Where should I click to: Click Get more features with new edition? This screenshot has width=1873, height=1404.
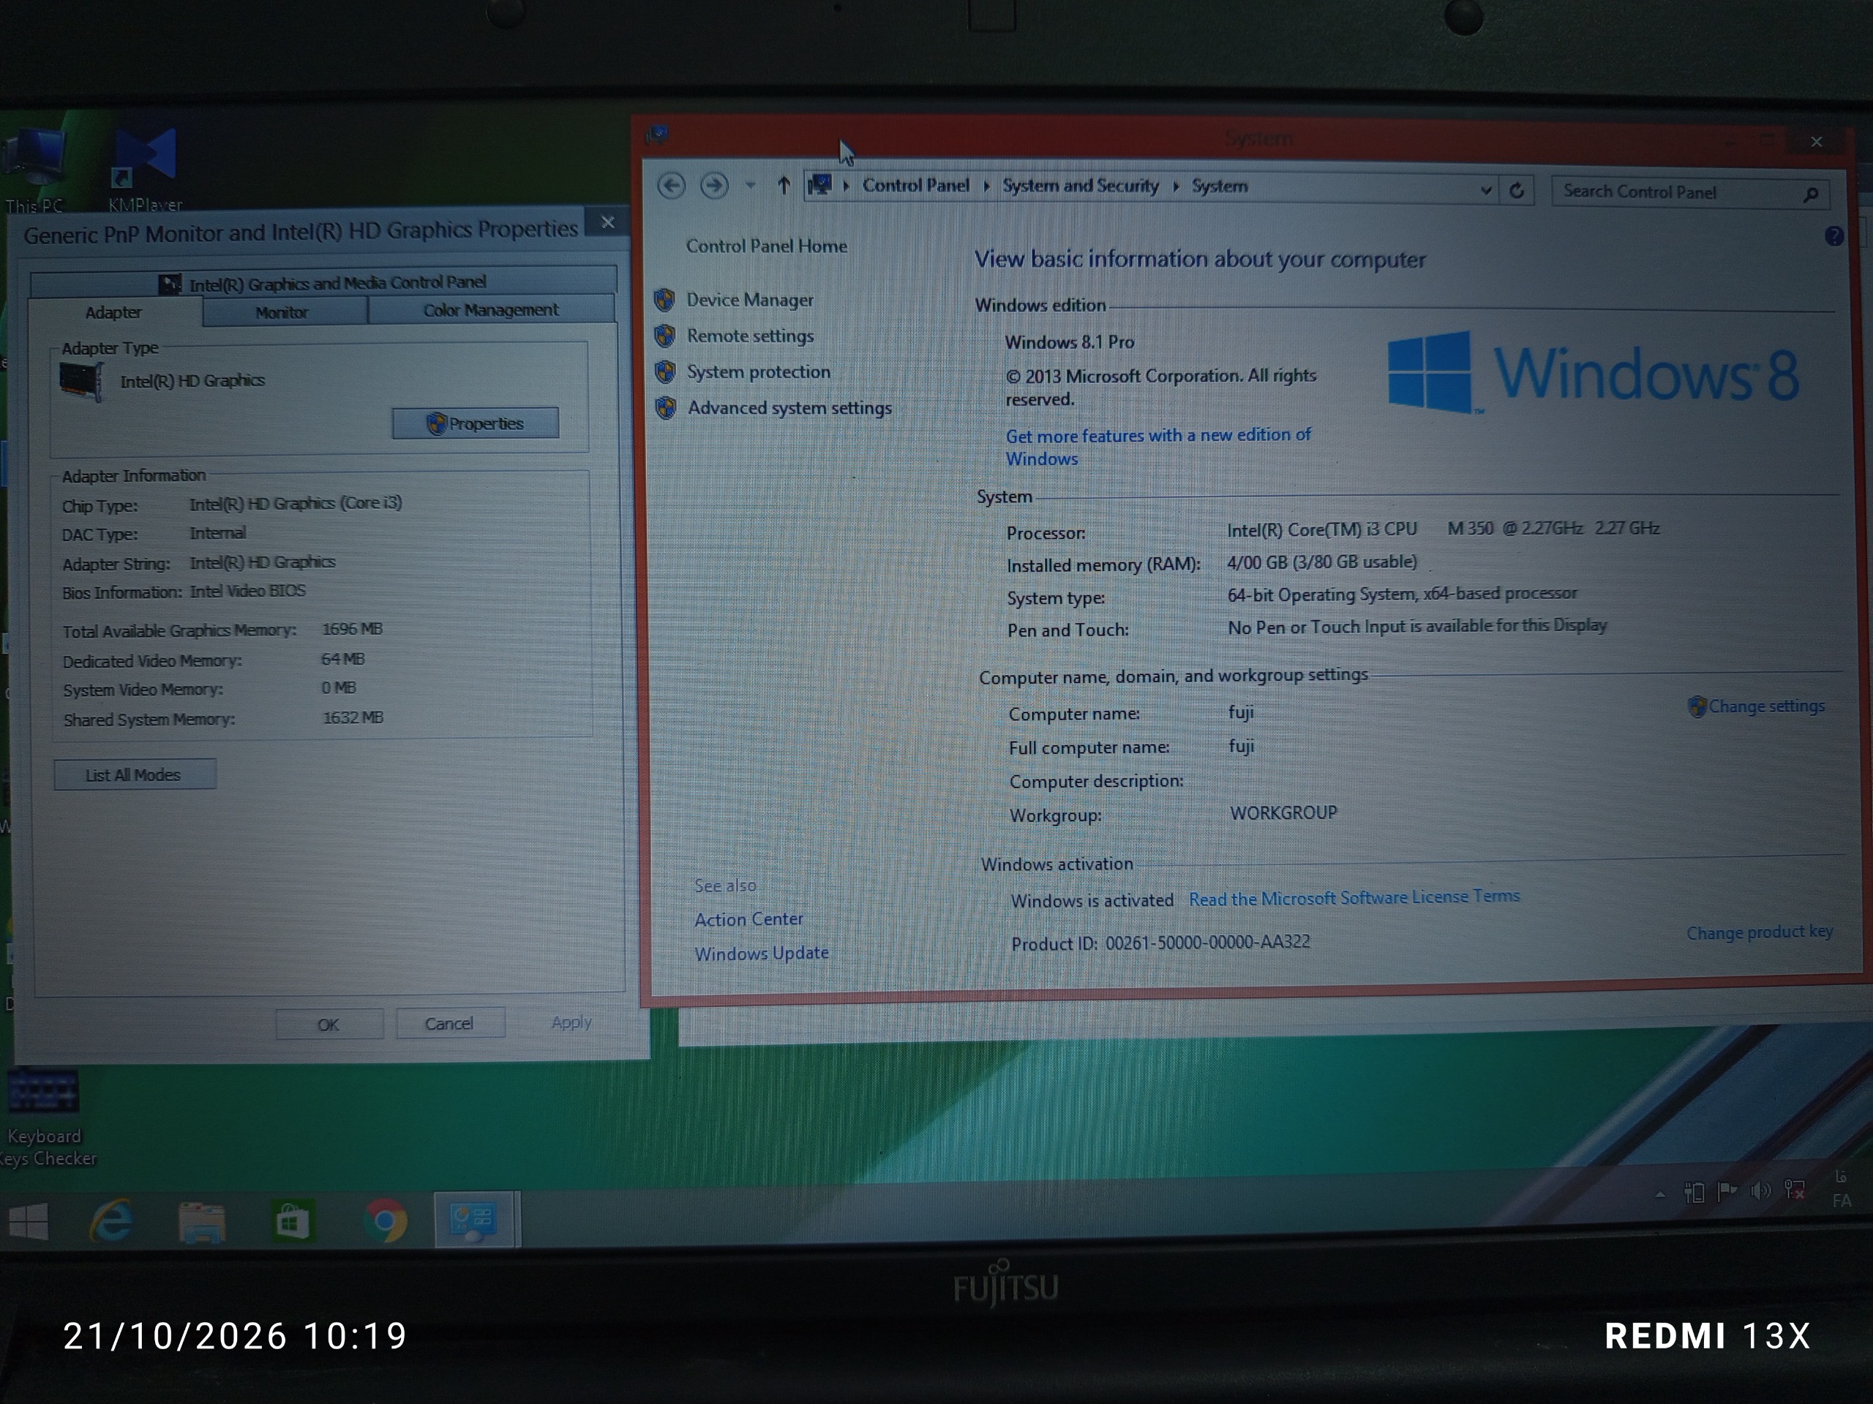click(1157, 447)
